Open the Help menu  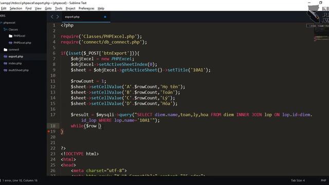[x=101, y=8]
